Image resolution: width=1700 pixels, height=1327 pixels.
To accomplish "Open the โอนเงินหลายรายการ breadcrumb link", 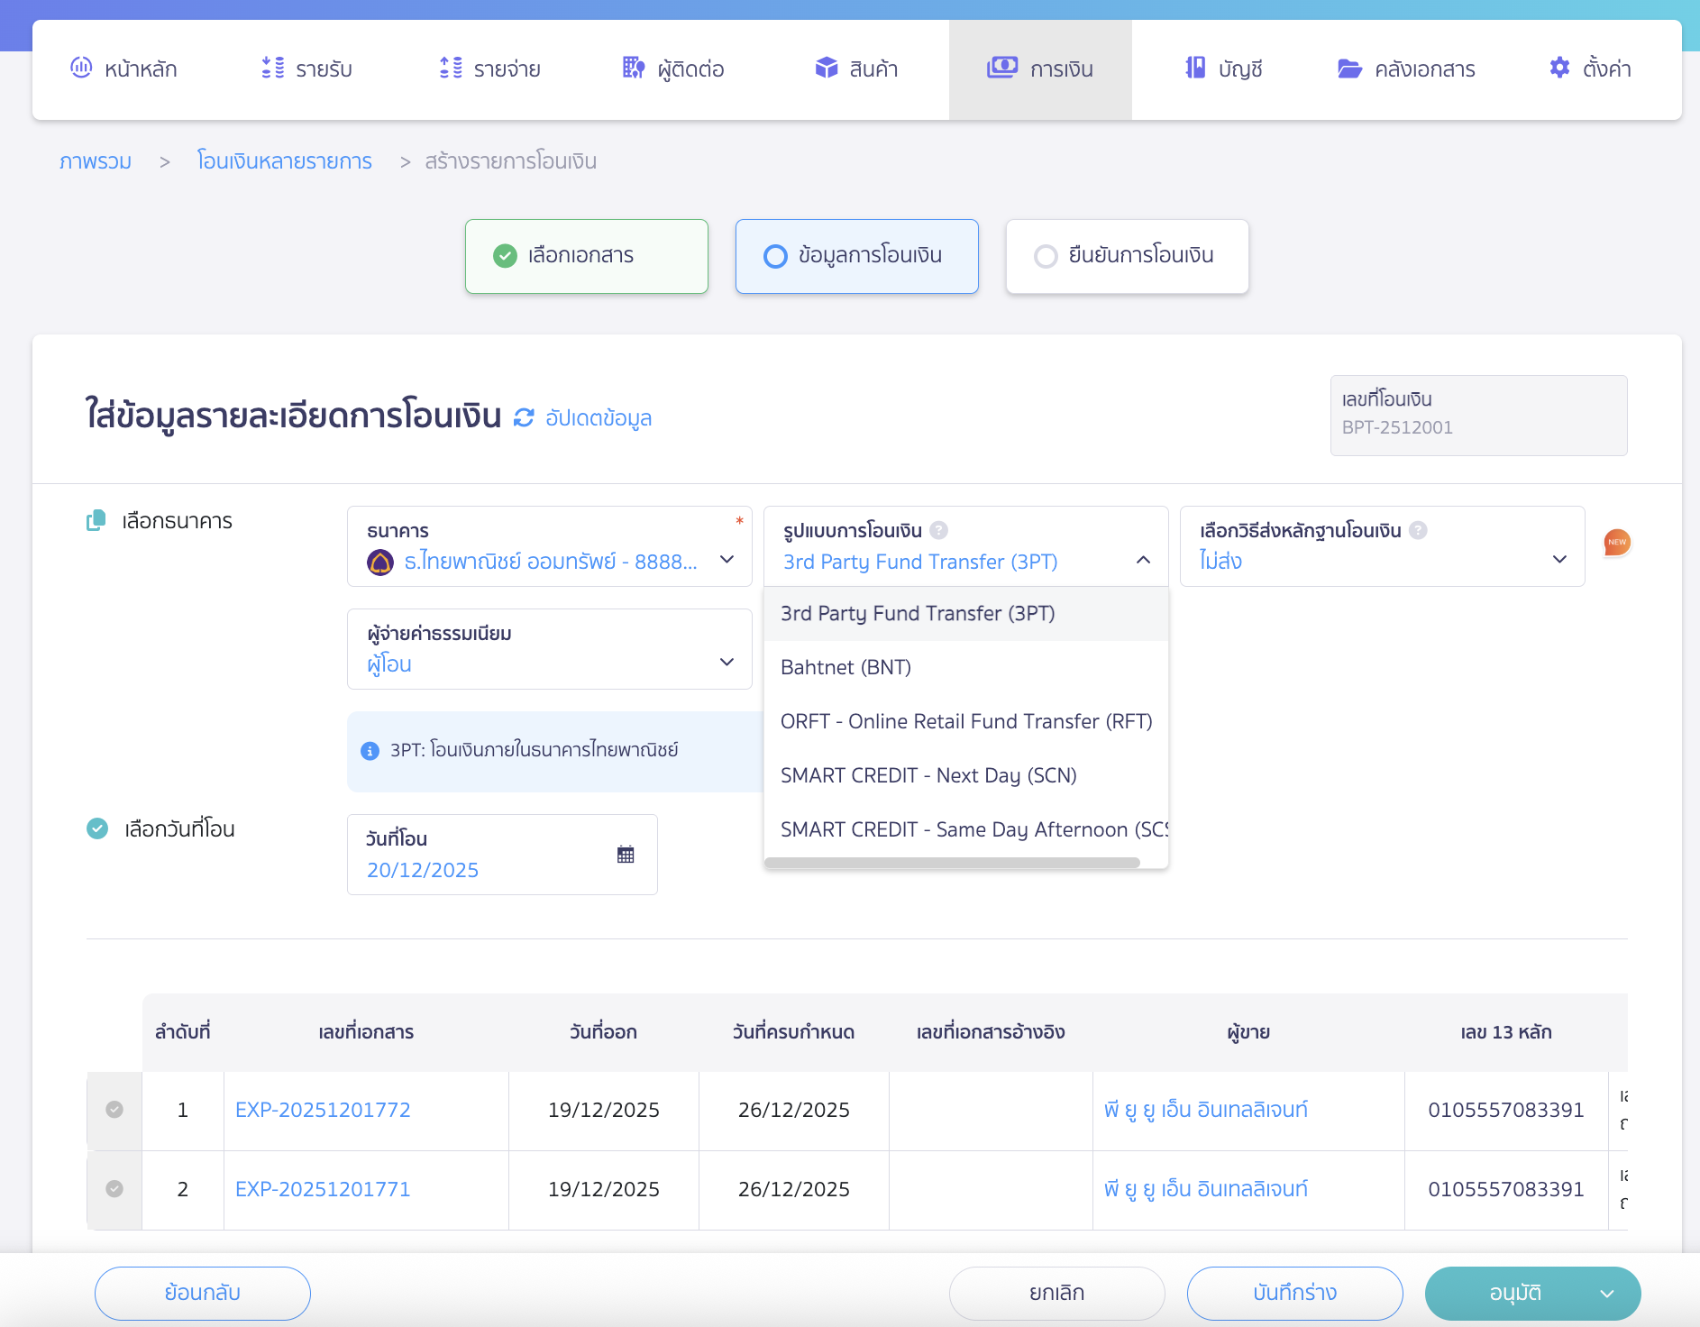I will click(x=284, y=161).
